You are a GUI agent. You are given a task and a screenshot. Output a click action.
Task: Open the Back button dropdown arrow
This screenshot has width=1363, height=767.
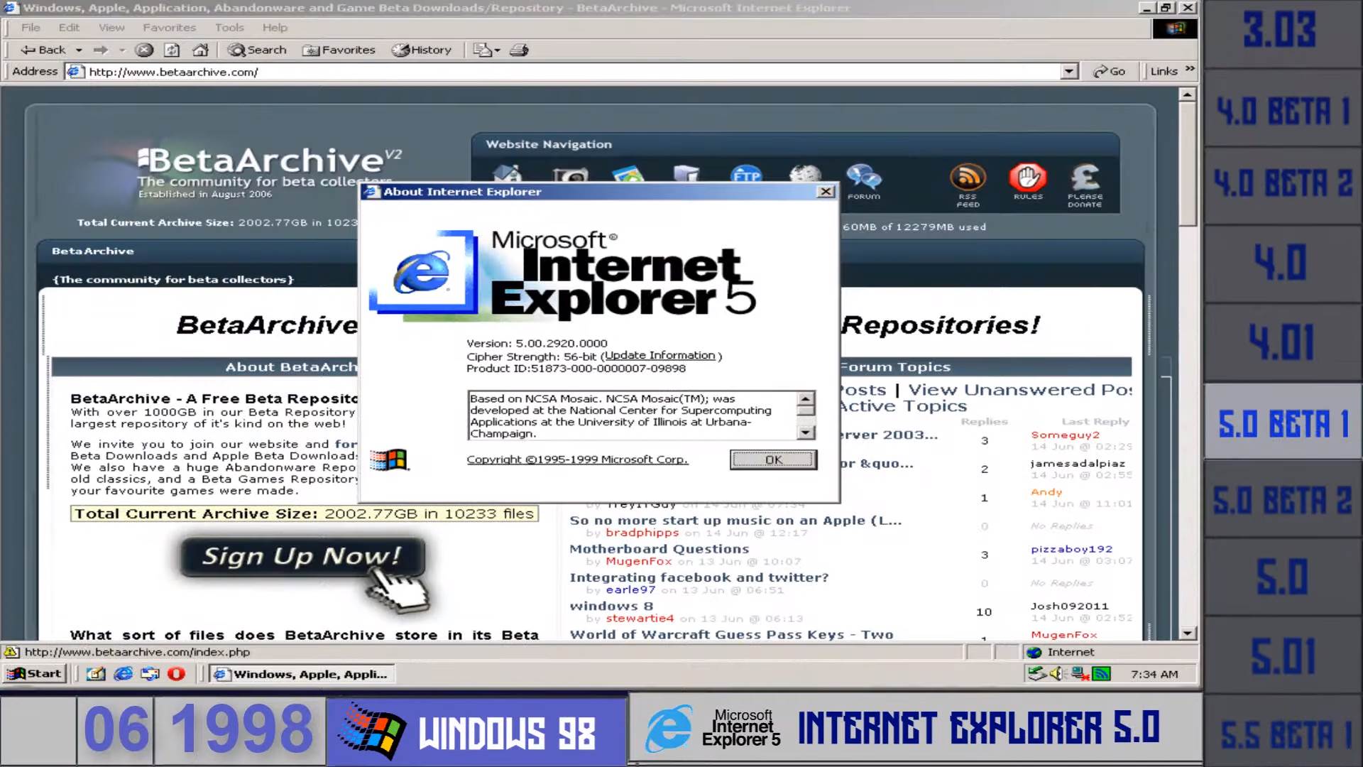click(79, 50)
